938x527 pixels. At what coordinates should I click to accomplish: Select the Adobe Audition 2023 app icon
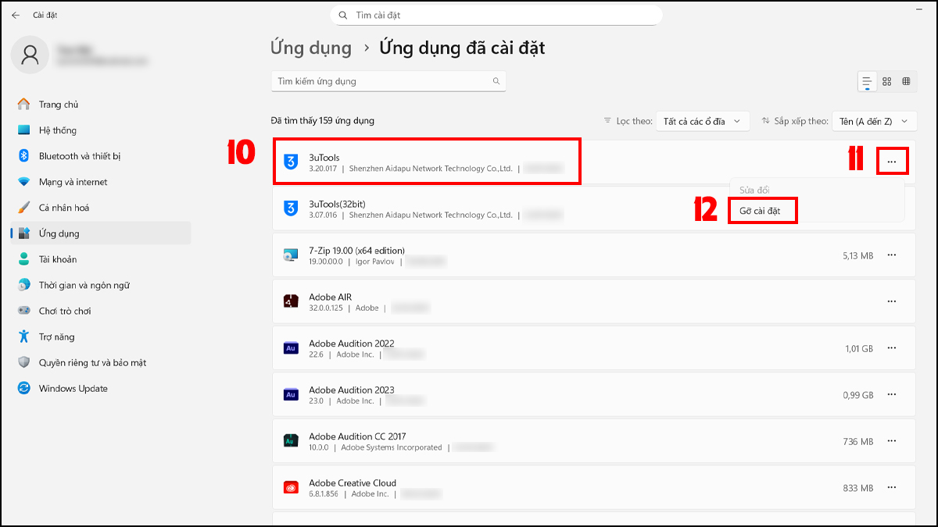(291, 395)
